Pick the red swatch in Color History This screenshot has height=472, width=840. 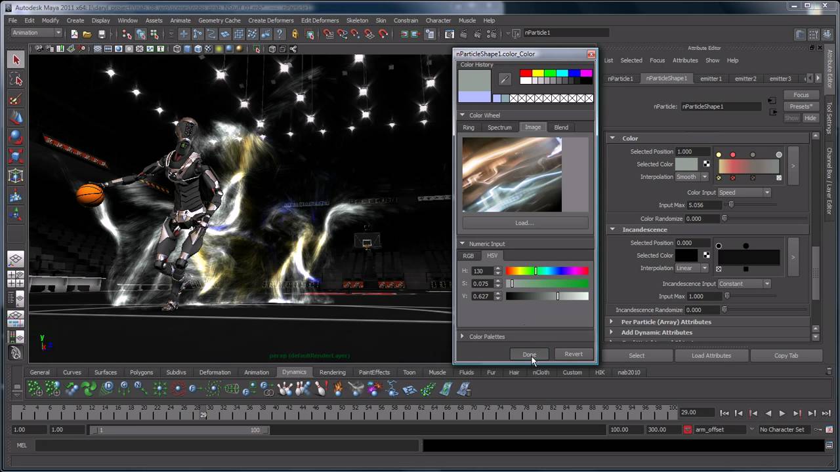coord(526,73)
